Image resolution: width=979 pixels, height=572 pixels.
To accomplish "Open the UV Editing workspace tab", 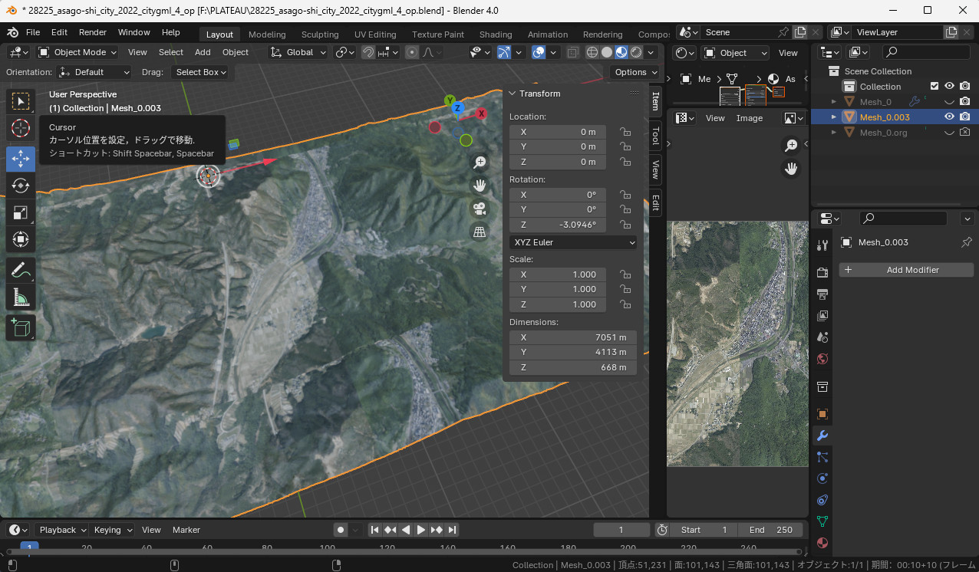I will [x=375, y=35].
